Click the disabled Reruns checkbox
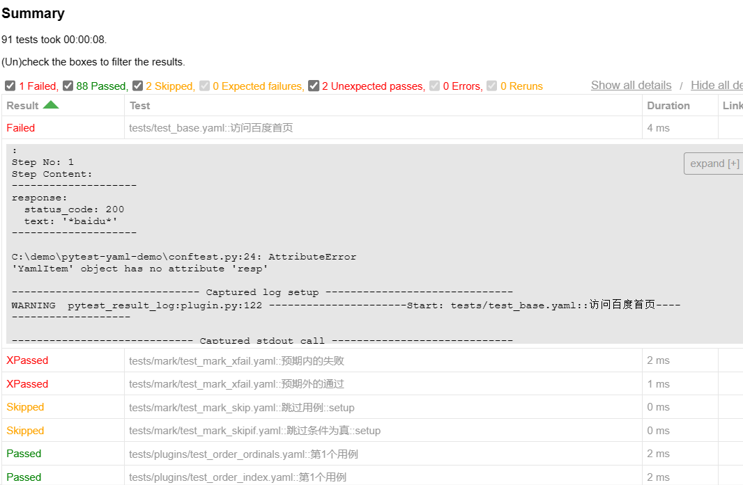Viewport: 743px width, 485px height. tap(492, 86)
